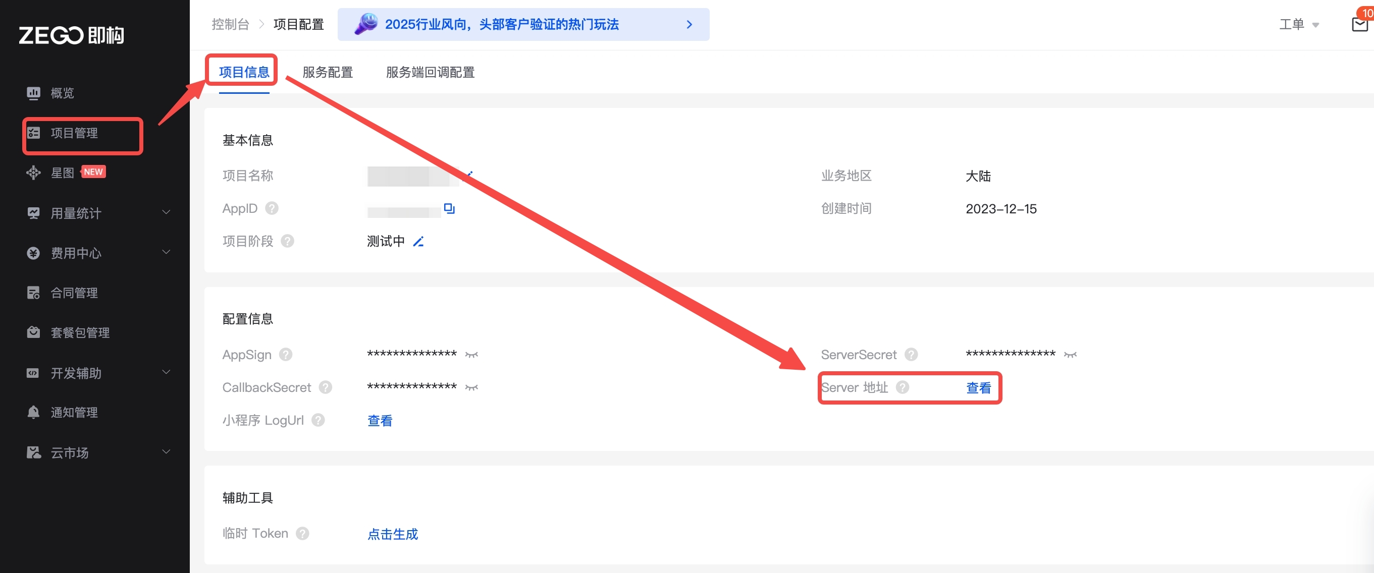This screenshot has height=573, width=1374.
Task: Click 点击生成 to create temporary token
Action: [x=393, y=534]
